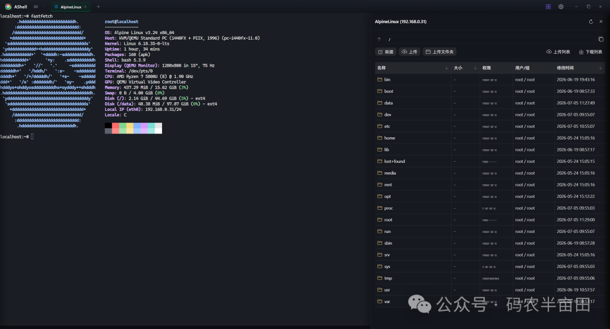Image resolution: width=610 pixels, height=329 pixels.
Task: Select the bin folder icon
Action: (380, 80)
